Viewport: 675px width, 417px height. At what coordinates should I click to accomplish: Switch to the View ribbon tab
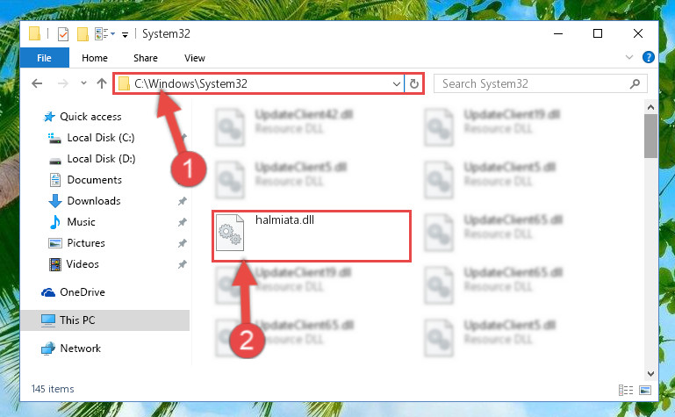coord(195,58)
